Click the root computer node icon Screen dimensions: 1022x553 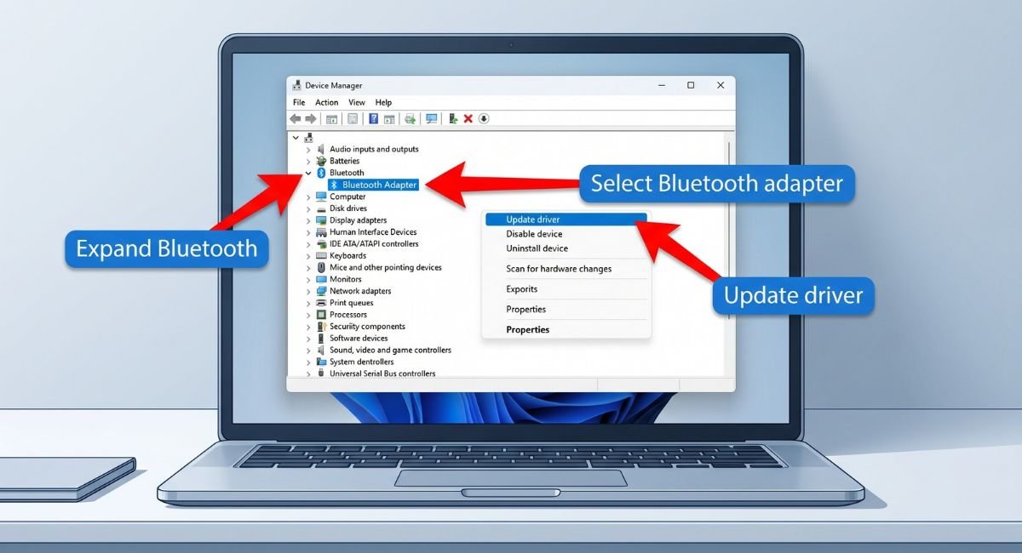[308, 137]
